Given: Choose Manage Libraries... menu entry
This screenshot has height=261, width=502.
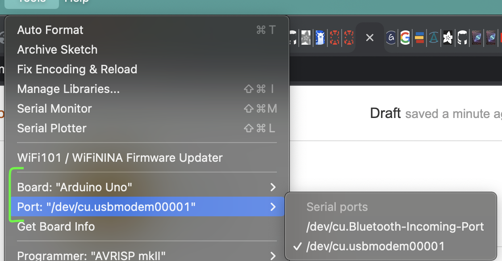Looking at the screenshot, I should coord(68,89).
